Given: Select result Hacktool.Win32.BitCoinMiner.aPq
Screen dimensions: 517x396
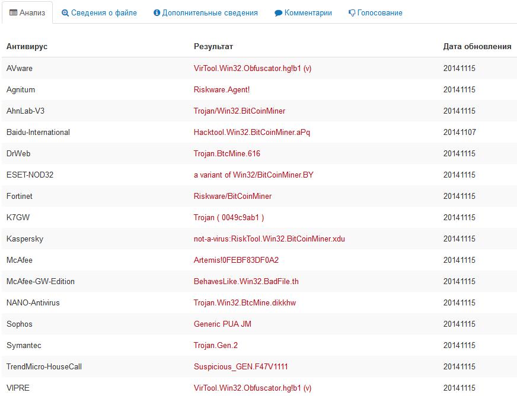Looking at the screenshot, I should tap(252, 133).
